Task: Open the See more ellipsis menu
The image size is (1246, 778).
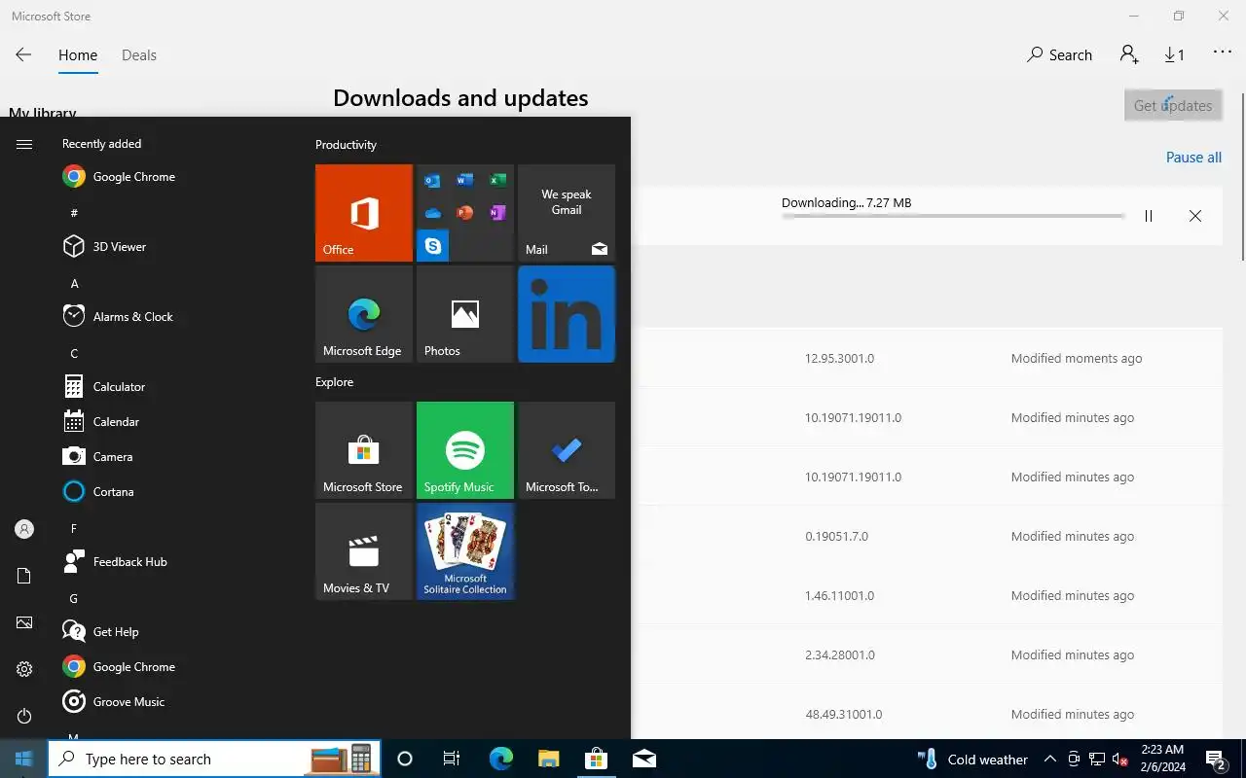Action: [1223, 53]
